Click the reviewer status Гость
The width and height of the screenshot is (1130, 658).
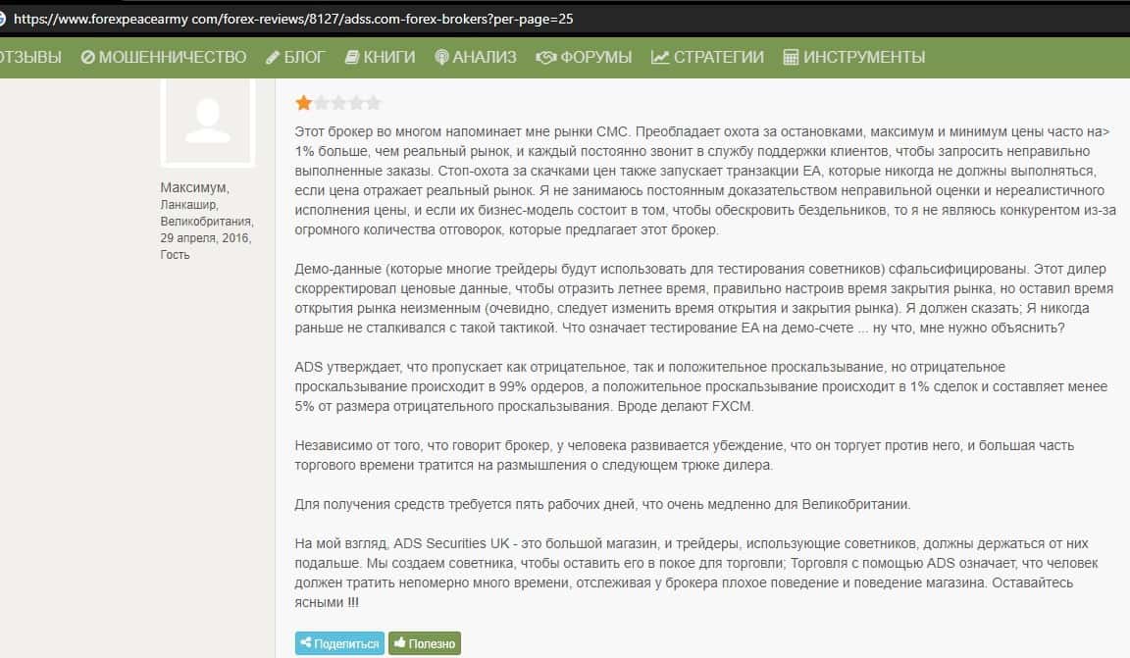click(x=176, y=255)
